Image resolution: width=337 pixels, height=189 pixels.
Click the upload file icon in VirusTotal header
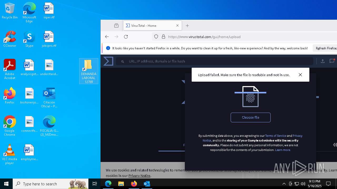323,61
